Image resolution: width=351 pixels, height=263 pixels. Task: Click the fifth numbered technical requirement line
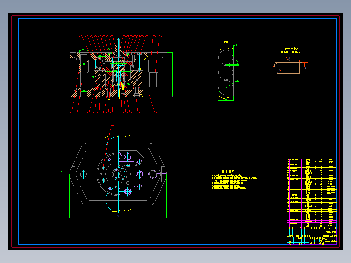(229, 188)
